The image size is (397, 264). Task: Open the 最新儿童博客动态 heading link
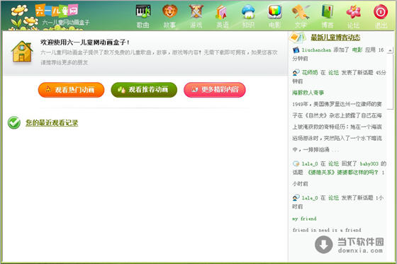click(335, 38)
